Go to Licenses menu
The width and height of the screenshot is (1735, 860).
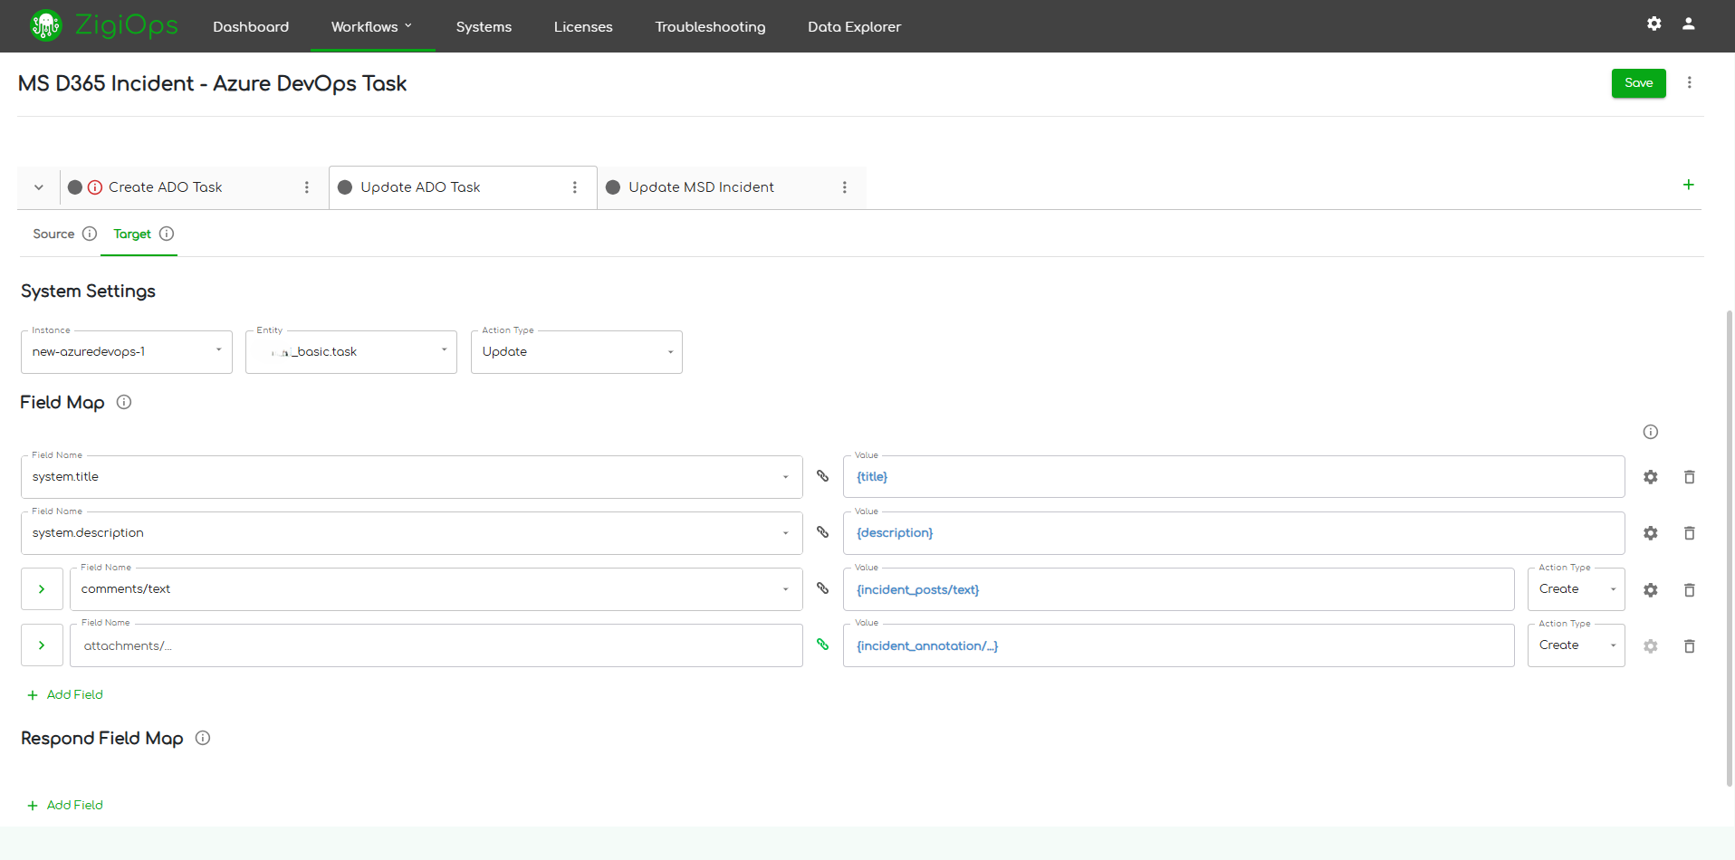pos(583,26)
